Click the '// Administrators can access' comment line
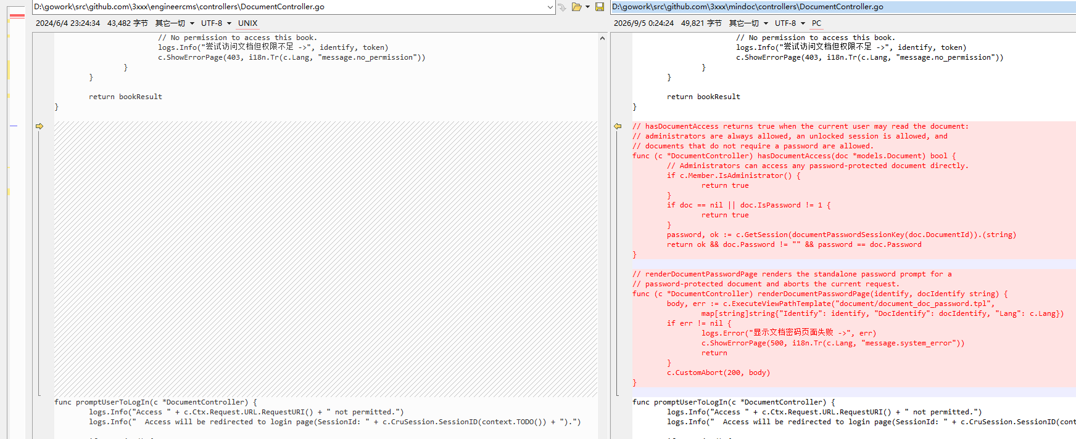This screenshot has width=1076, height=439. [x=817, y=166]
